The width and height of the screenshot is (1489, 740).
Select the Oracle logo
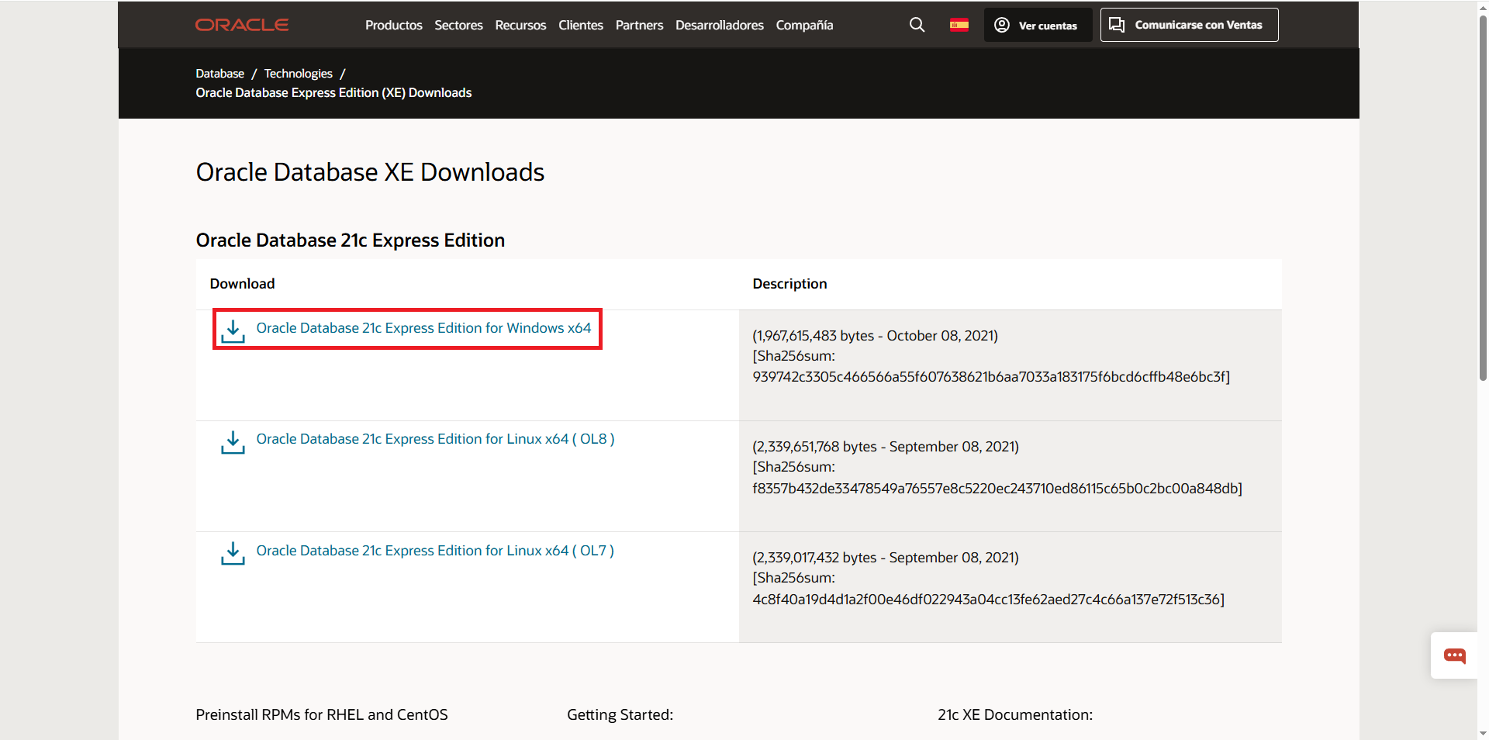click(x=241, y=24)
